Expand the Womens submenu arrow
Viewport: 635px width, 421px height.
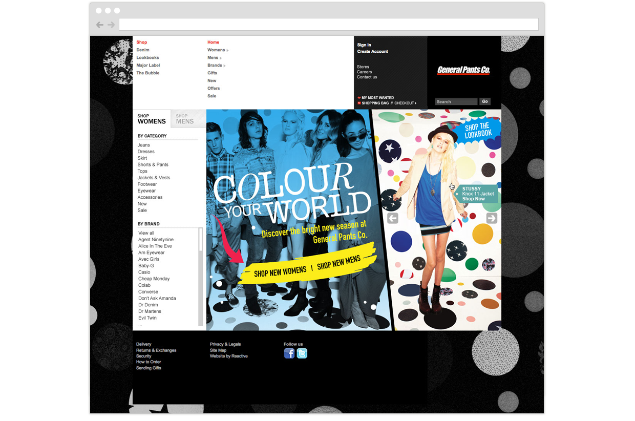click(227, 50)
